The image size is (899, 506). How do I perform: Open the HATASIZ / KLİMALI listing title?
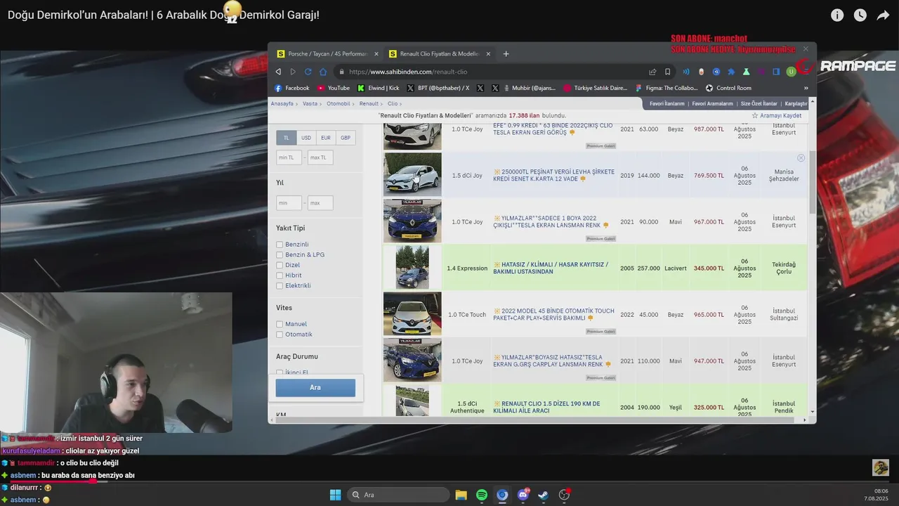tap(551, 268)
